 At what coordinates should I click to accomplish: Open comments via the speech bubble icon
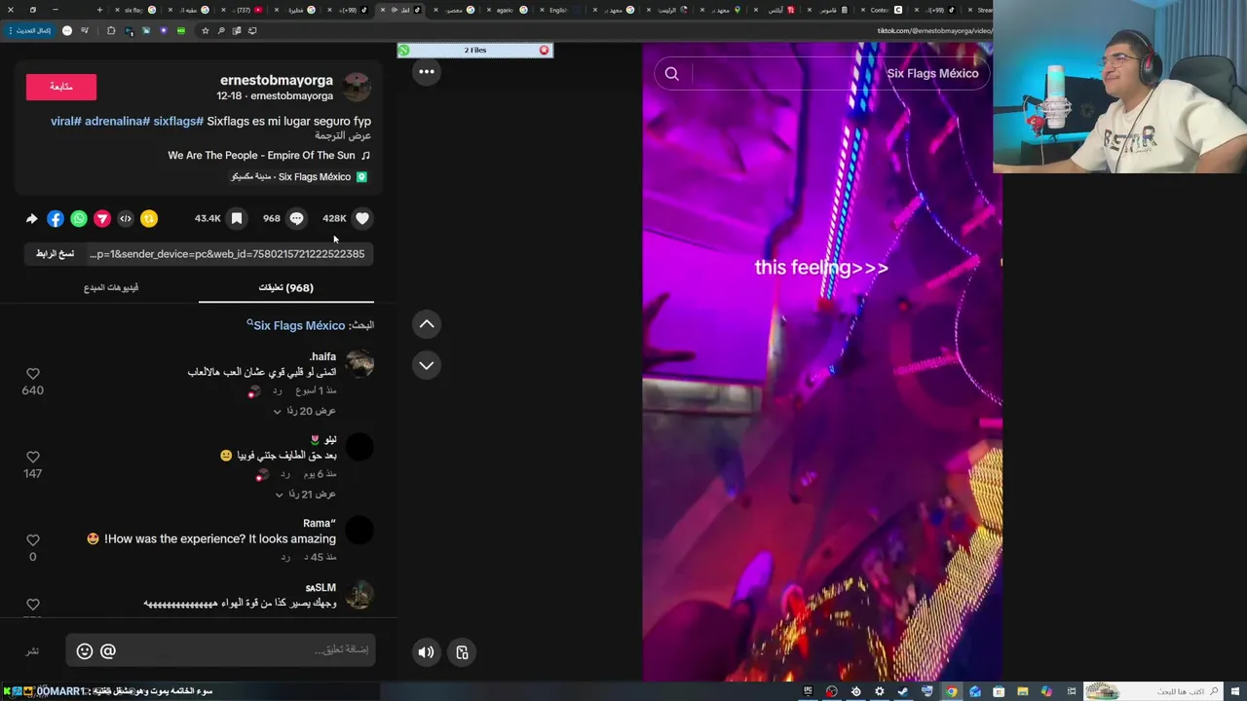(x=296, y=218)
